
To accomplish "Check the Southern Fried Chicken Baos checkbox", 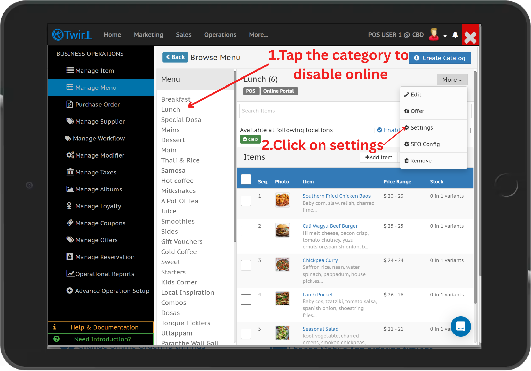I will tap(246, 201).
